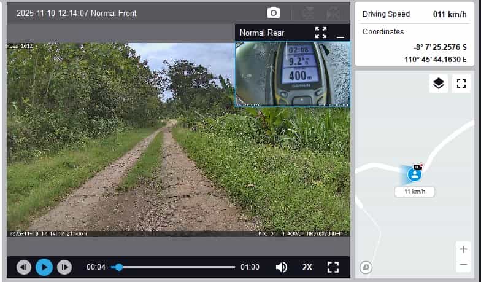Zoom in on the map

[463, 249]
